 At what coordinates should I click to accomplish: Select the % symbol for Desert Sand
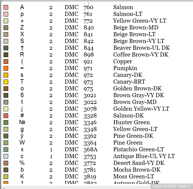(22, 163)
